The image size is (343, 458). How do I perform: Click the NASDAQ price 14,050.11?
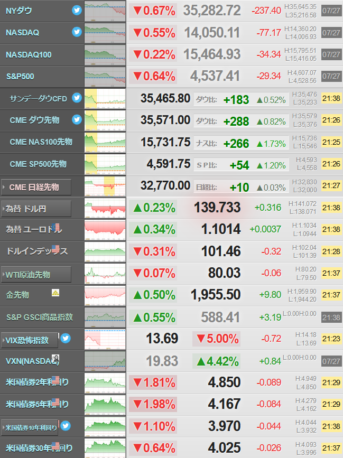point(212,33)
